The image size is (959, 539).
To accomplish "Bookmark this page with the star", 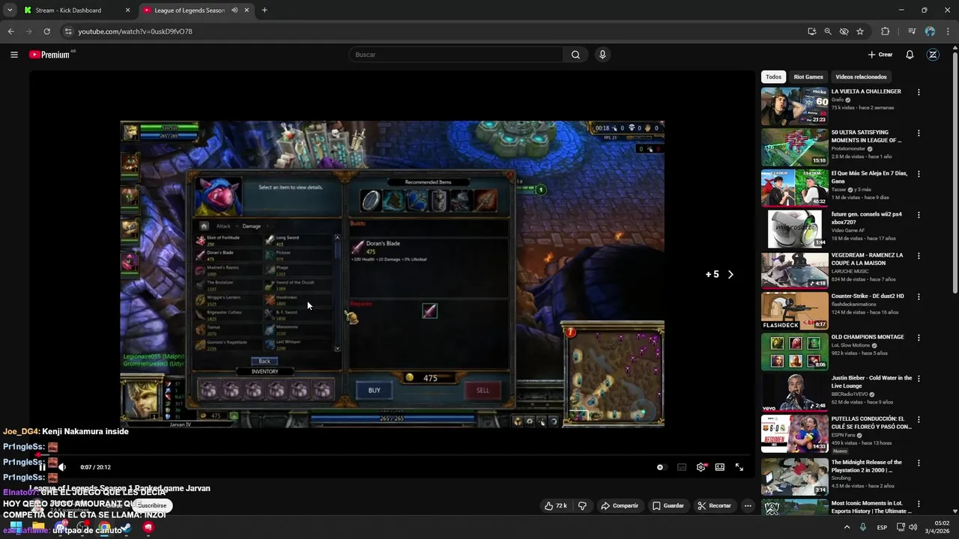I will (860, 31).
